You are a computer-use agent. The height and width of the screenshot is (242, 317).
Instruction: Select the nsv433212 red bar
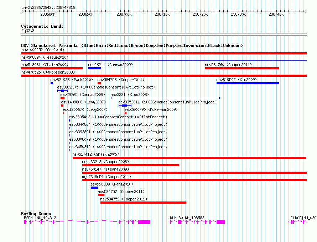[x=131, y=165]
